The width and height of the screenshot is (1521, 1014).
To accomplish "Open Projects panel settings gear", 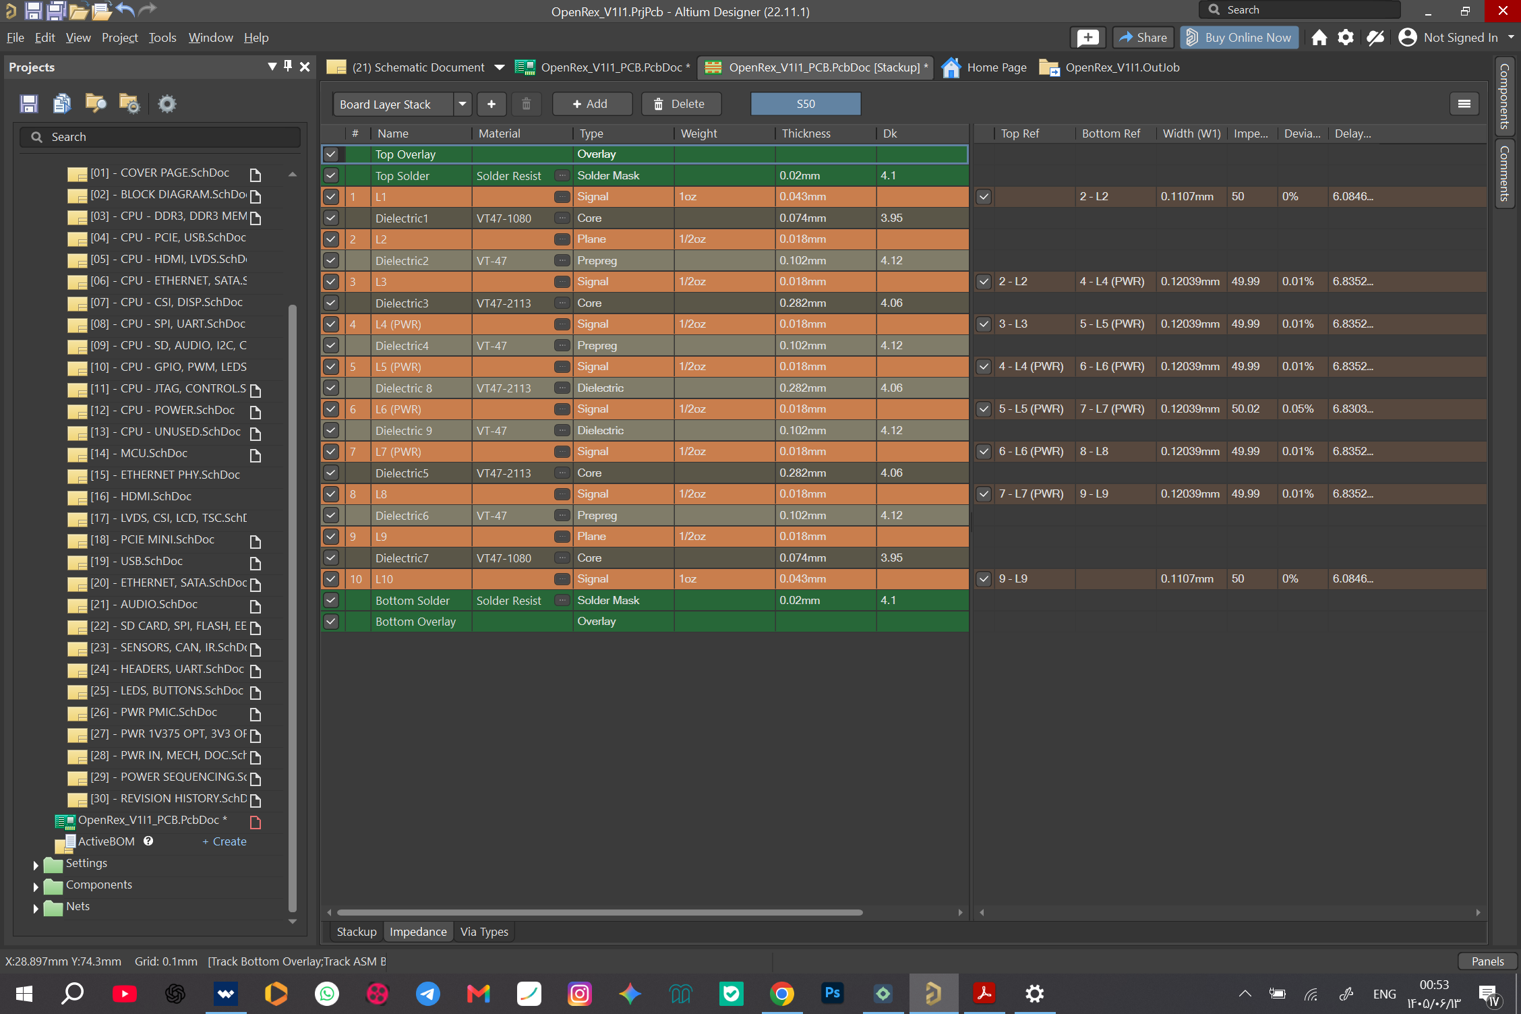I will point(167,104).
